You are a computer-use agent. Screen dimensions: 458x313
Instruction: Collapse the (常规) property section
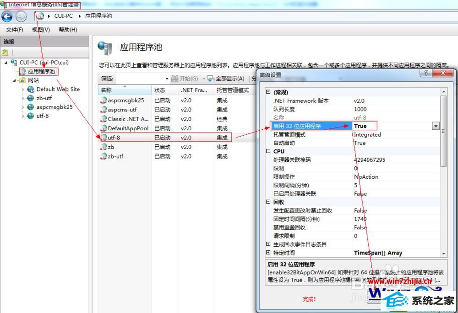pyautogui.click(x=268, y=92)
